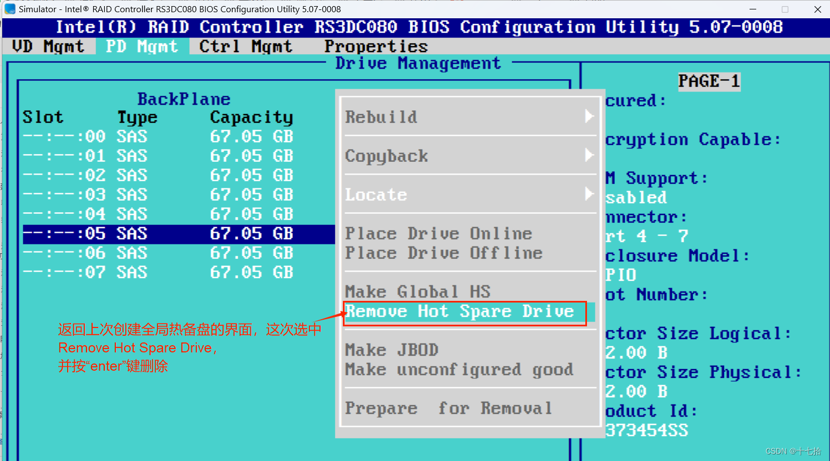Expand the Copyback submenu arrow
The image size is (830, 461).
coord(589,155)
